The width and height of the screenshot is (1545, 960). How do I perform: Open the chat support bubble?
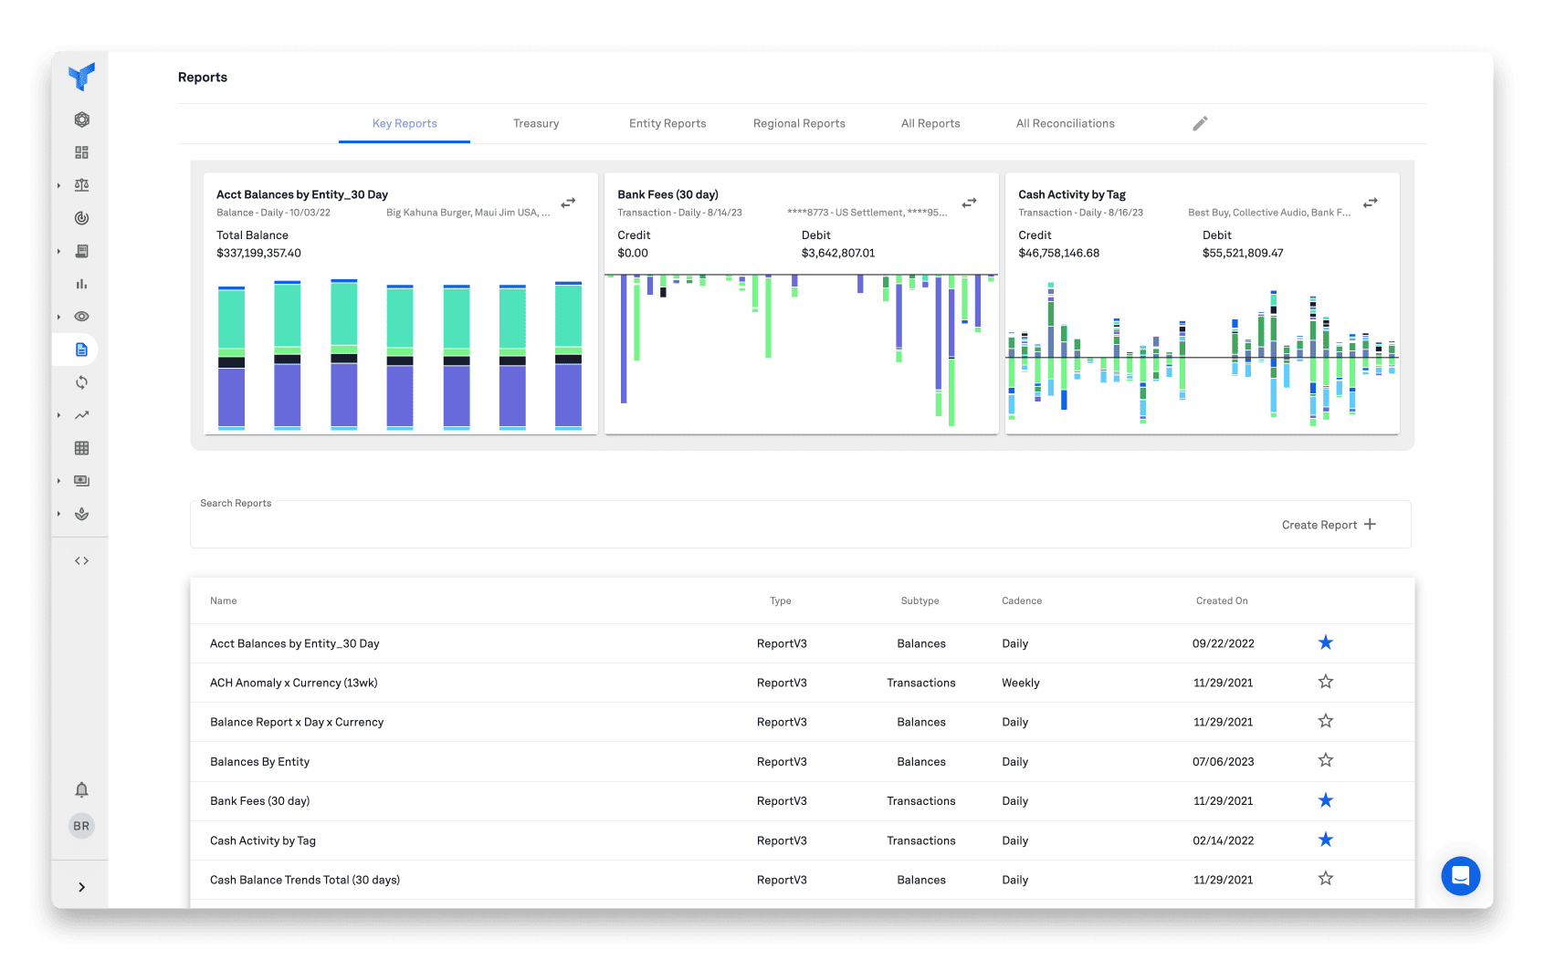pyautogui.click(x=1460, y=876)
